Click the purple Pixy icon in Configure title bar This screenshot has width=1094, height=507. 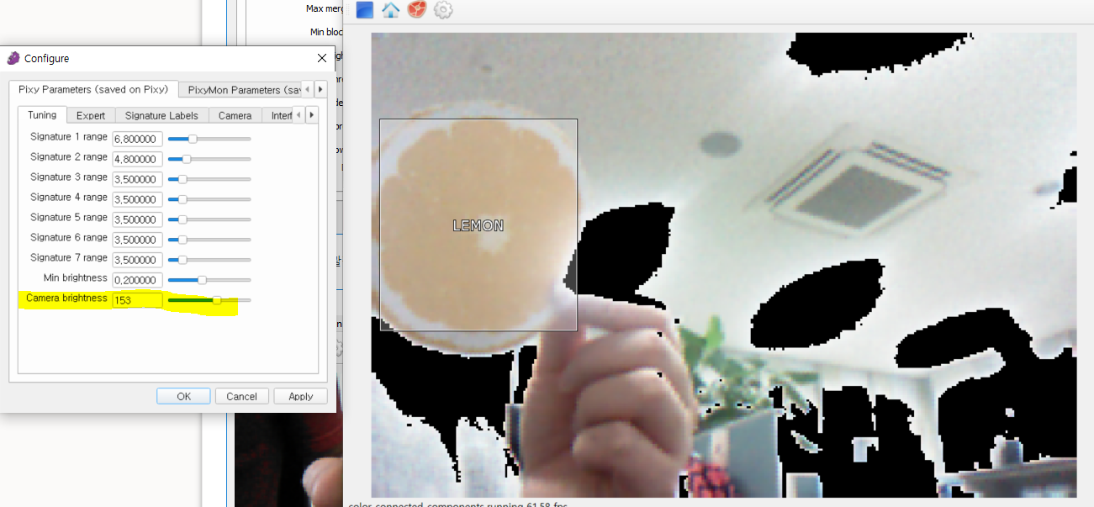click(x=13, y=58)
